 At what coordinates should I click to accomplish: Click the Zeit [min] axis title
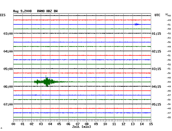click(x=82, y=127)
